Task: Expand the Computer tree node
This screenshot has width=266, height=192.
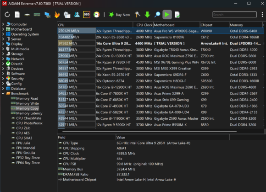Action: pyautogui.click(x=3, y=24)
